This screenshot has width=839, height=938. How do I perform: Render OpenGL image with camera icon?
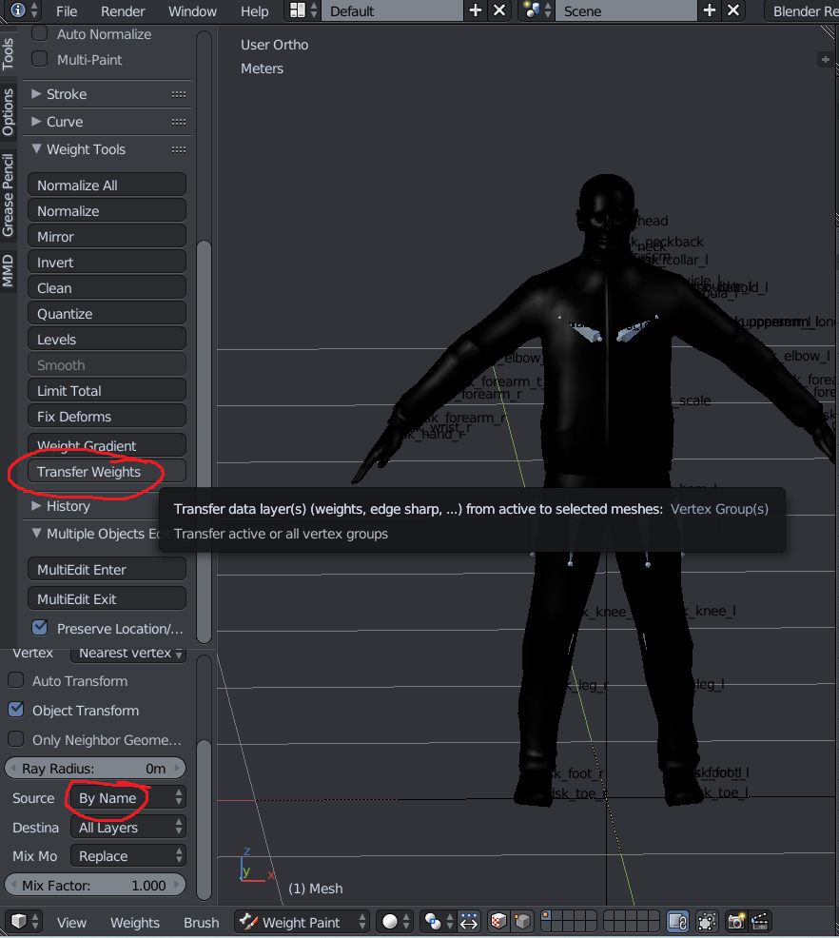point(737,921)
